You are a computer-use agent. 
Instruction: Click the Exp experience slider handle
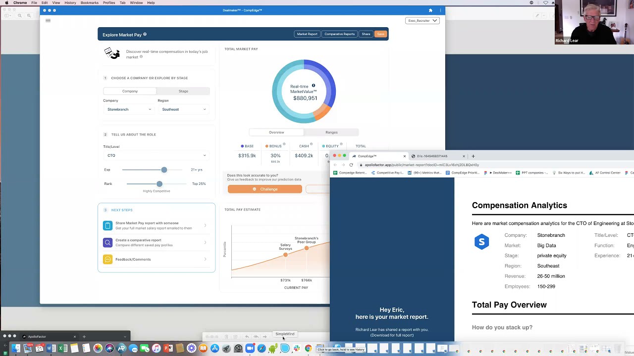coord(164,170)
